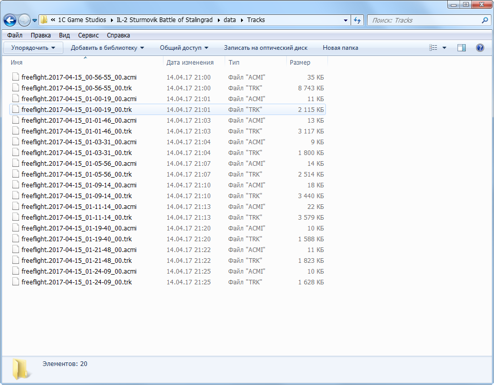Select file icon of freeflight 00-56-55_00.trk
Image resolution: width=494 pixels, height=385 pixels.
click(15, 87)
